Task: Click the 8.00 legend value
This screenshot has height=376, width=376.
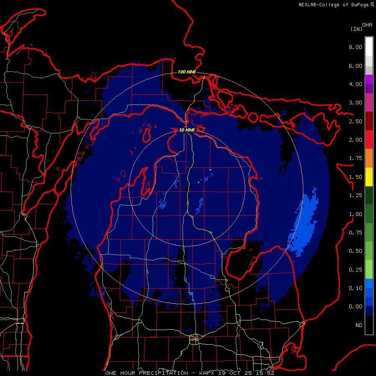Action: 356,47
